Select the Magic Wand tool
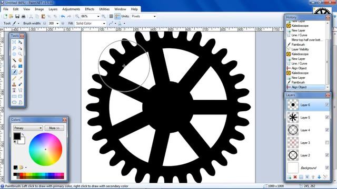 pos(14,60)
